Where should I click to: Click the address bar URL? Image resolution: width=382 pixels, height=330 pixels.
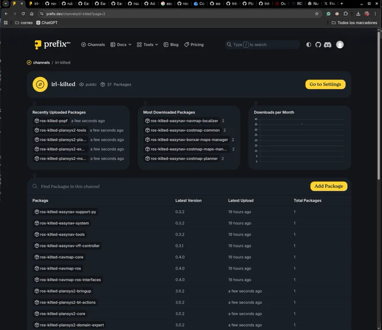(76, 14)
